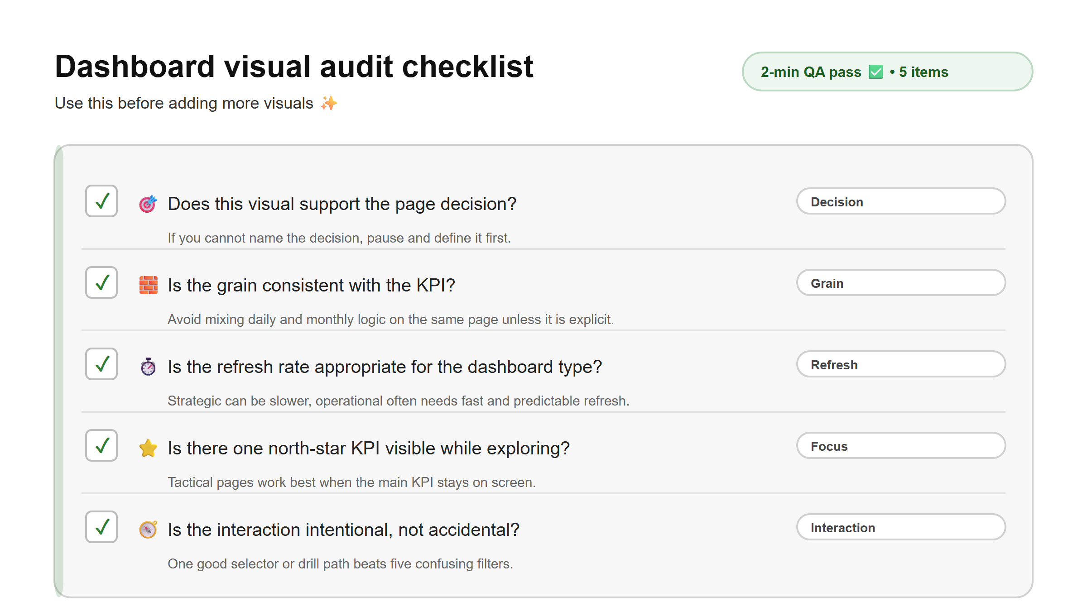Uncheck the page decision checkbox

[x=101, y=201]
